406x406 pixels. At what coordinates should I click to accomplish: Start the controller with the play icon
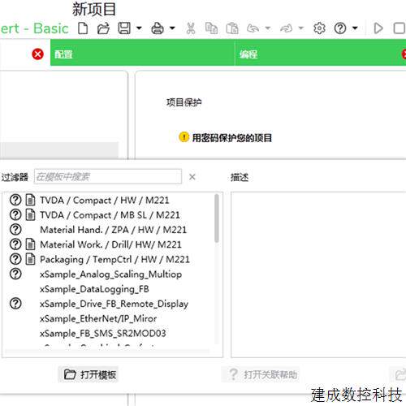coord(378,28)
